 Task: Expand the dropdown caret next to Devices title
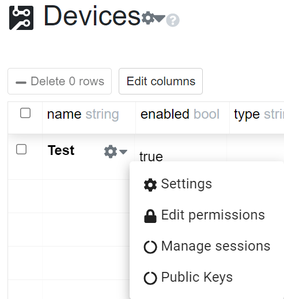(x=160, y=18)
